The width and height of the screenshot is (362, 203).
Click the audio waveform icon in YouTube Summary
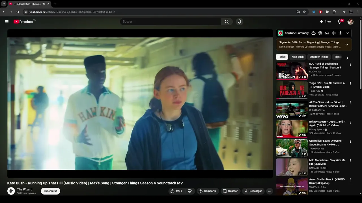click(x=334, y=33)
